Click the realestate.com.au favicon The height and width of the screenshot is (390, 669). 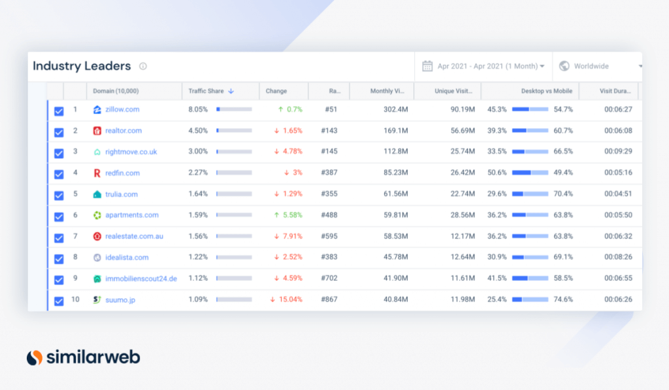tap(97, 236)
